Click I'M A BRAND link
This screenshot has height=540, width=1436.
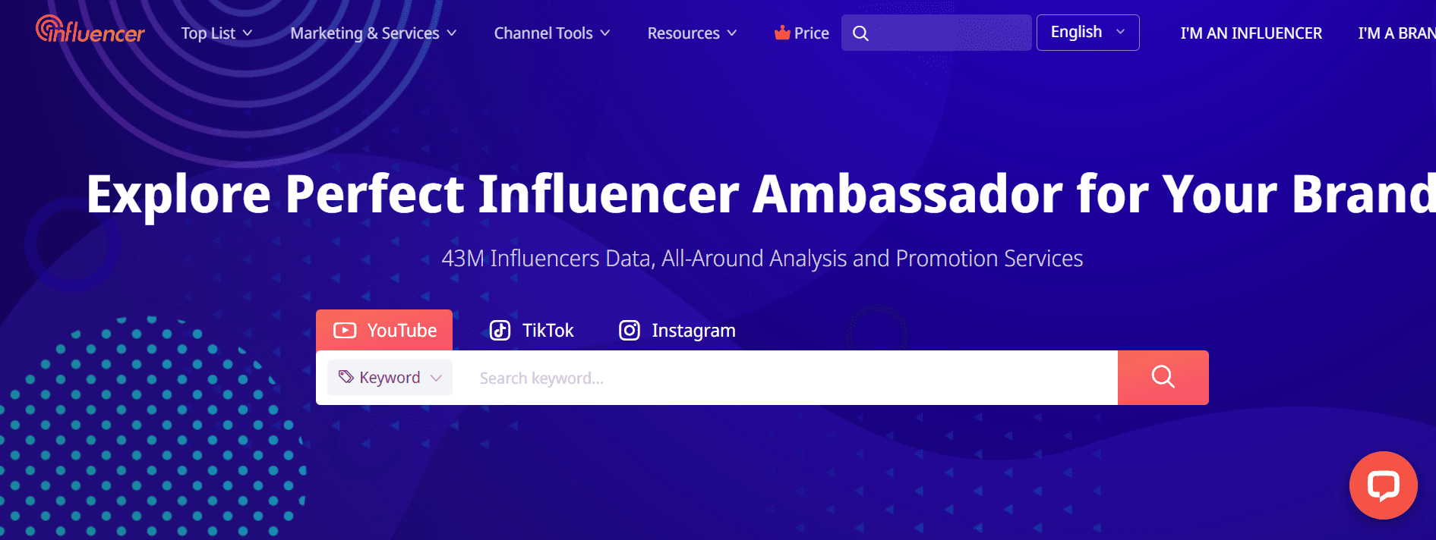point(1397,33)
